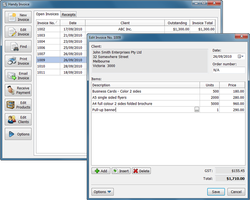Screen dimensions: 250x200
Task: Select invoice row 1003
Action: 61,35
